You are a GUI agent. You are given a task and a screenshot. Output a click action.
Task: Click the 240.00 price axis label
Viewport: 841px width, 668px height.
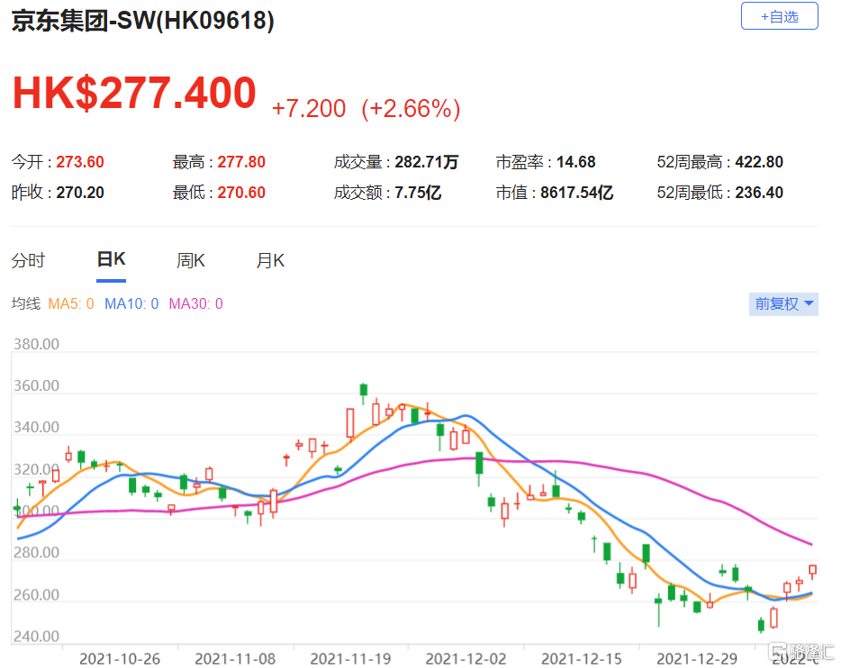click(x=36, y=636)
